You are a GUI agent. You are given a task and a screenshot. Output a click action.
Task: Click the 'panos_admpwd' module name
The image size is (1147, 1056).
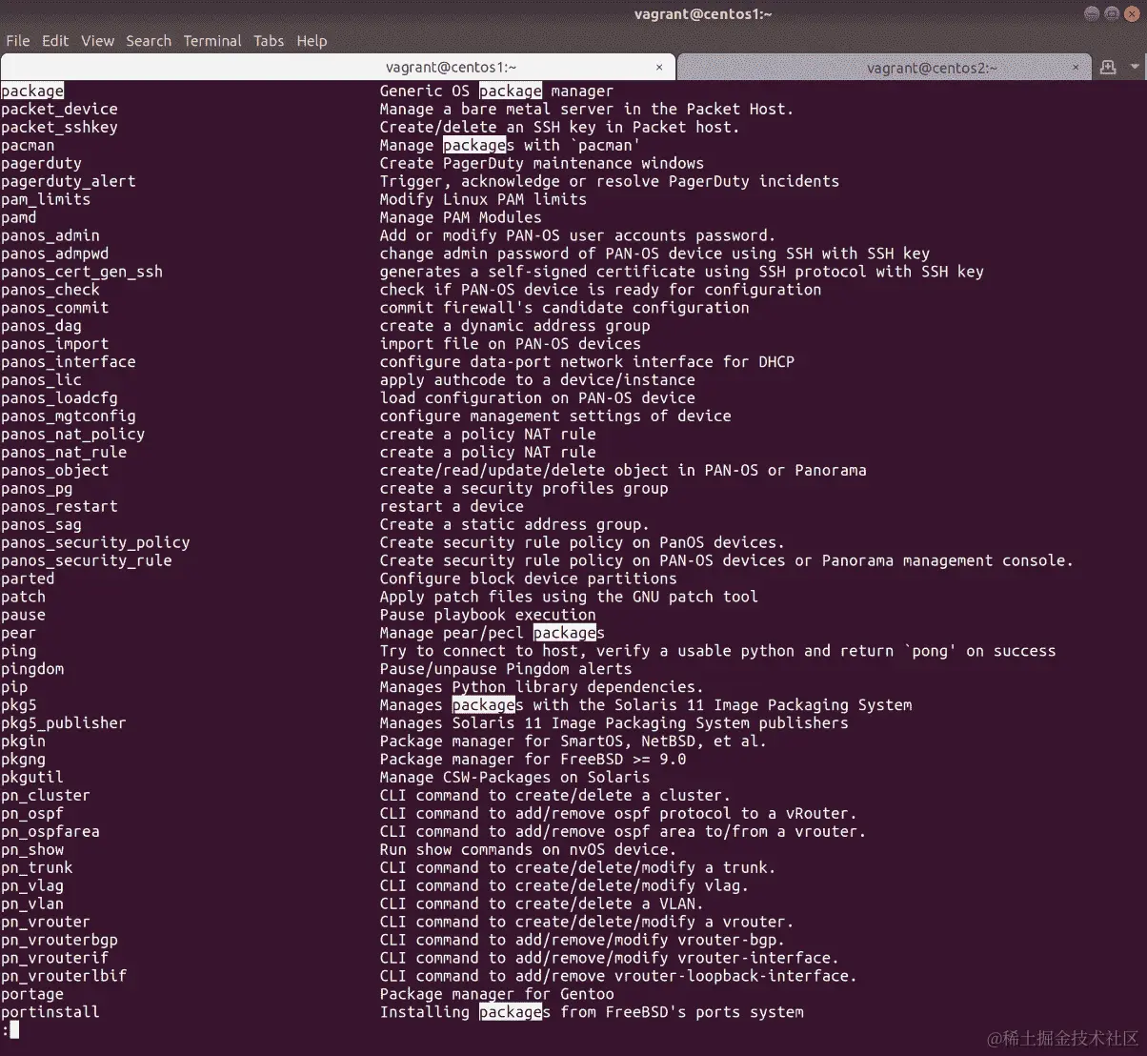coord(55,254)
